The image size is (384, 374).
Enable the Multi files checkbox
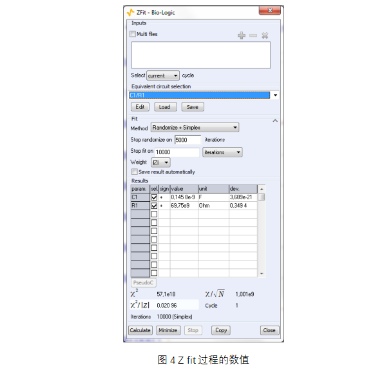(133, 34)
